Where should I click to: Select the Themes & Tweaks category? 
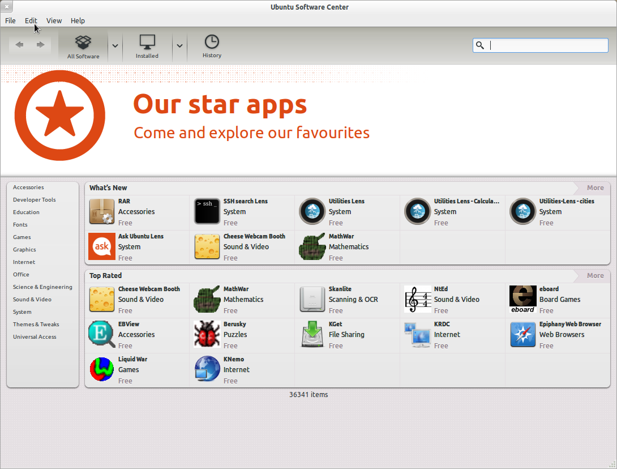point(36,325)
